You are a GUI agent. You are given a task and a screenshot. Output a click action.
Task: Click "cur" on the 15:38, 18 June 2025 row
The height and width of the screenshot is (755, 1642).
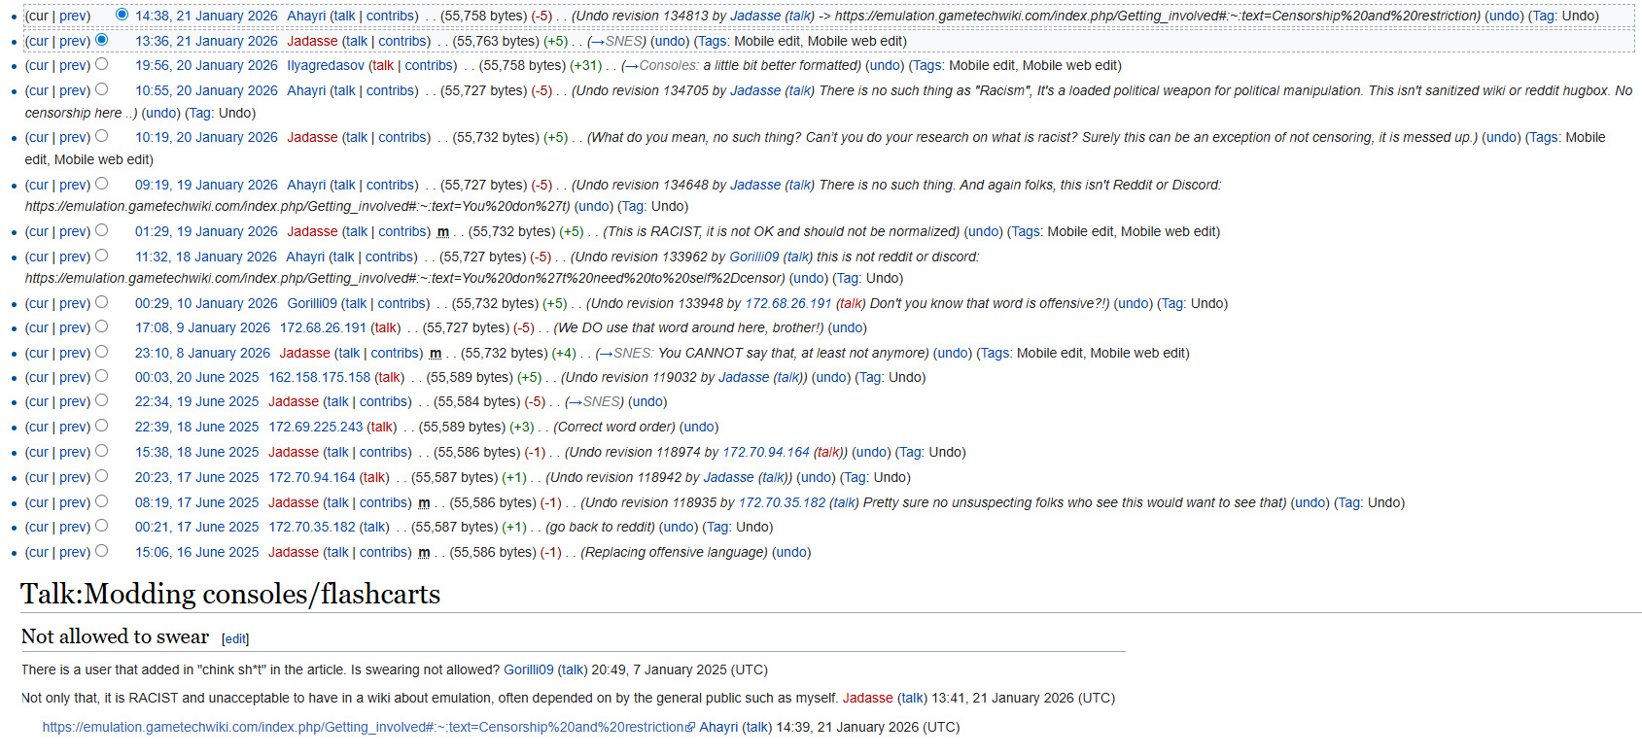pyautogui.click(x=38, y=452)
